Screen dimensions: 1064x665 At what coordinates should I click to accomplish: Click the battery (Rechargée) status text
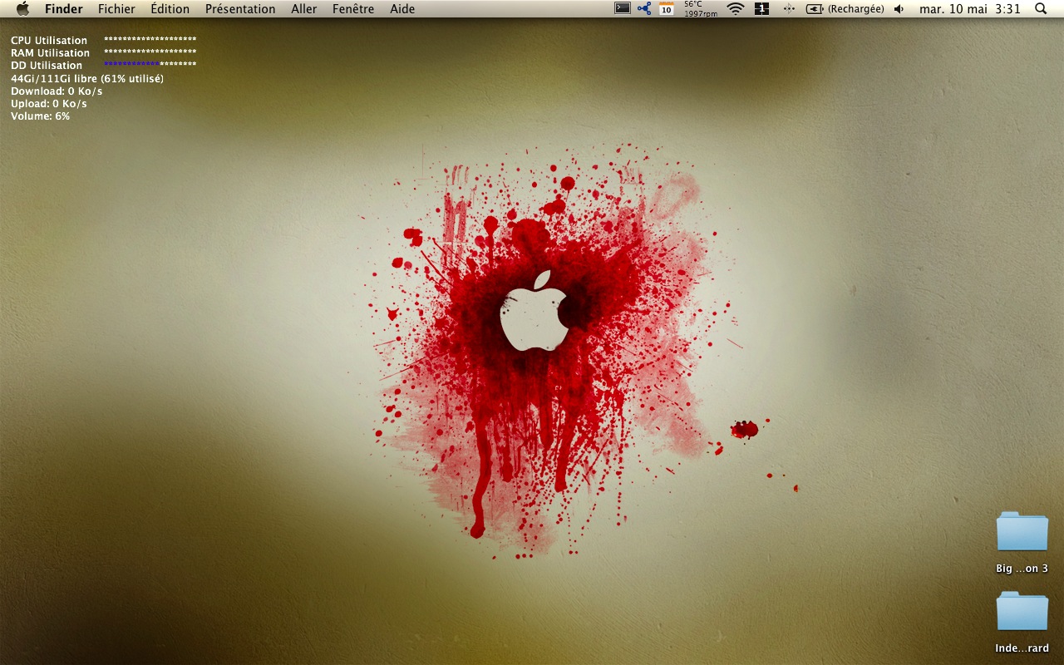[x=855, y=9]
